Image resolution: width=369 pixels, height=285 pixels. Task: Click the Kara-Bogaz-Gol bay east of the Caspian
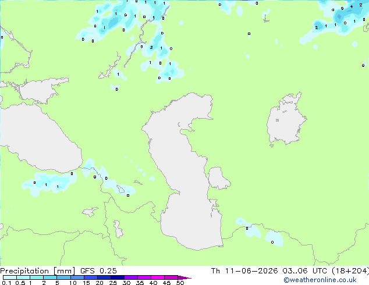[218, 178]
